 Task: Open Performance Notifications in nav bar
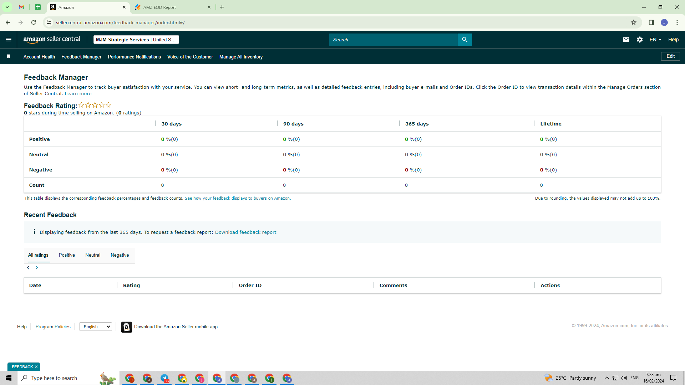134,57
